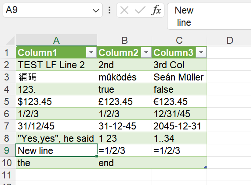Click the table resize handle in C10
Viewport: 251px width, 185px height.
[205, 167]
